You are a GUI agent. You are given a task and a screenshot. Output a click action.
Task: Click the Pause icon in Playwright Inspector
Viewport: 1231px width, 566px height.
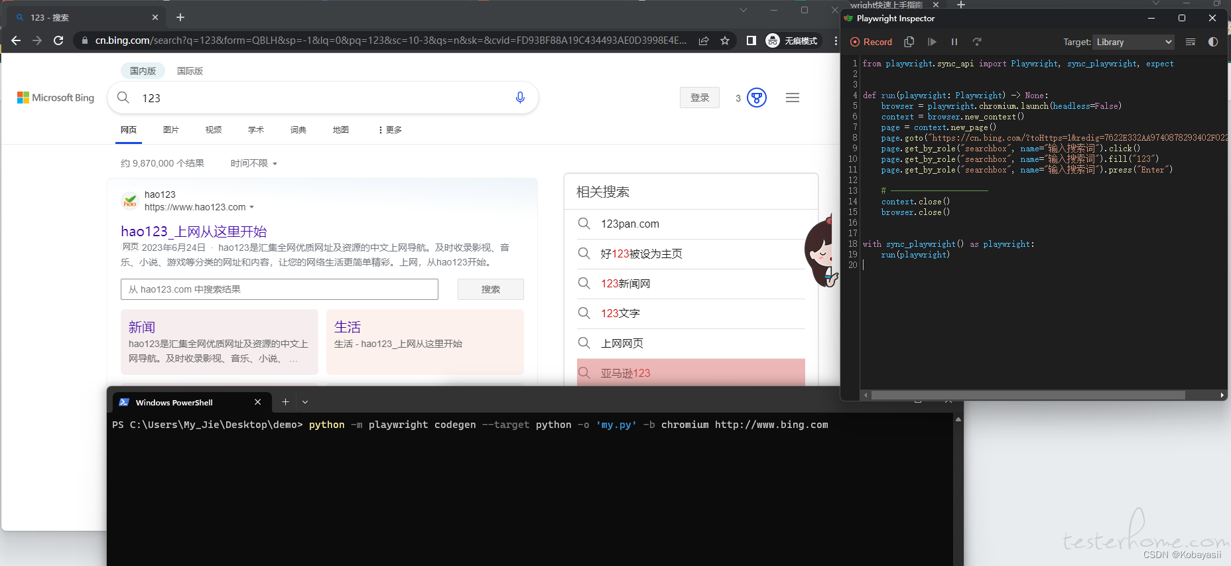click(x=954, y=42)
